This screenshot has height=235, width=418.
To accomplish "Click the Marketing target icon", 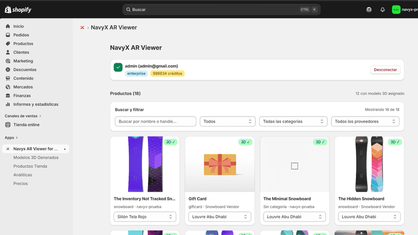I will pyautogui.click(x=8, y=61).
